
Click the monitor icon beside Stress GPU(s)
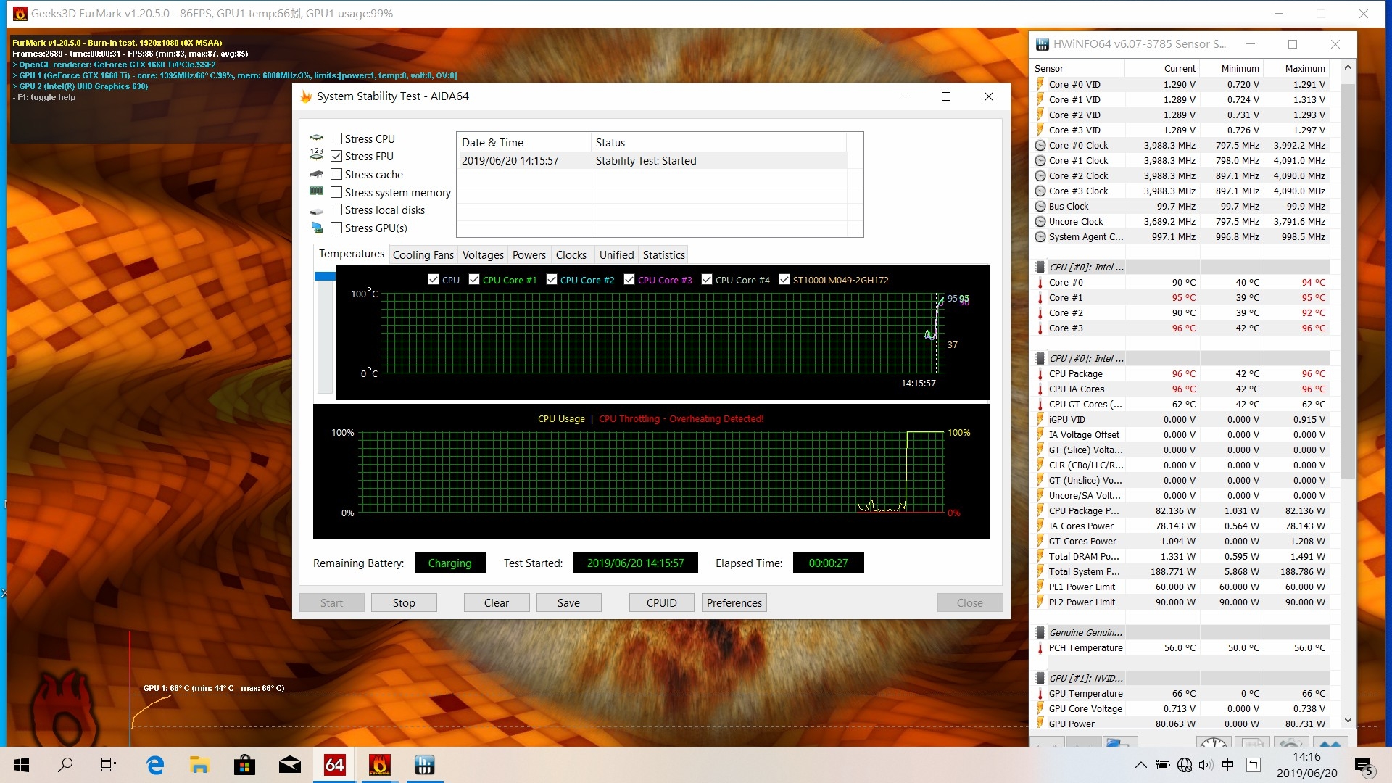pos(317,228)
